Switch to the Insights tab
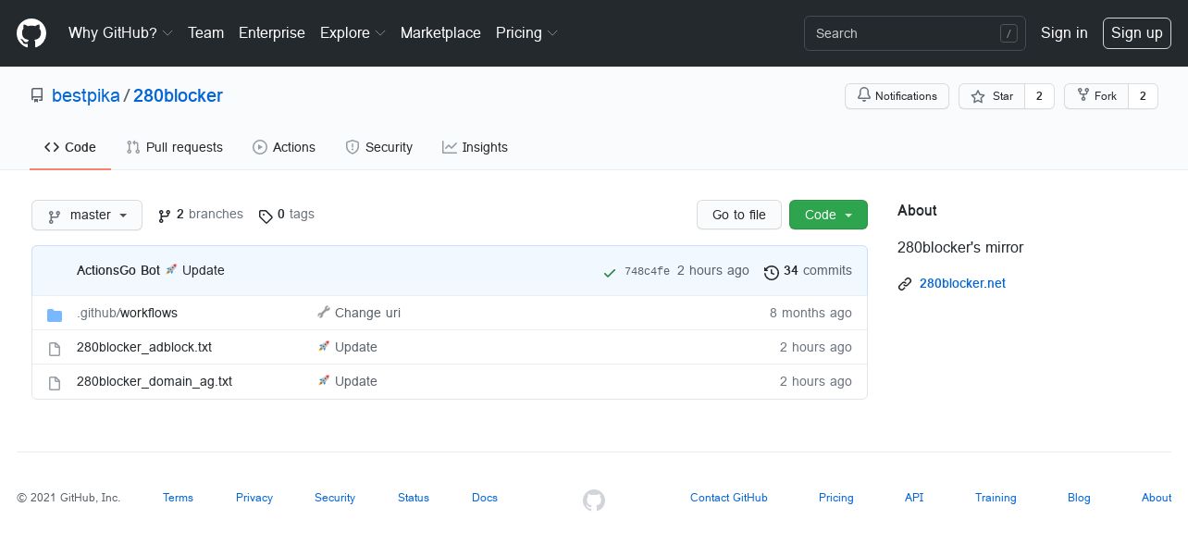 (x=475, y=147)
